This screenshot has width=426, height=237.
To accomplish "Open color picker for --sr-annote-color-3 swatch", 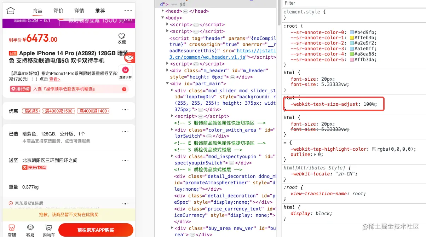I will [352, 49].
